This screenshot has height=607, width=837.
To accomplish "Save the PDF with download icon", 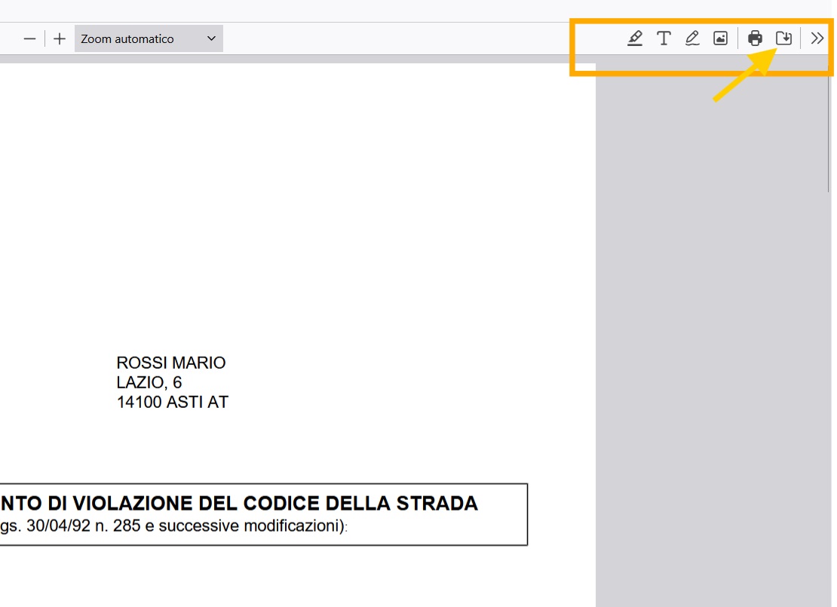I will (x=784, y=38).
